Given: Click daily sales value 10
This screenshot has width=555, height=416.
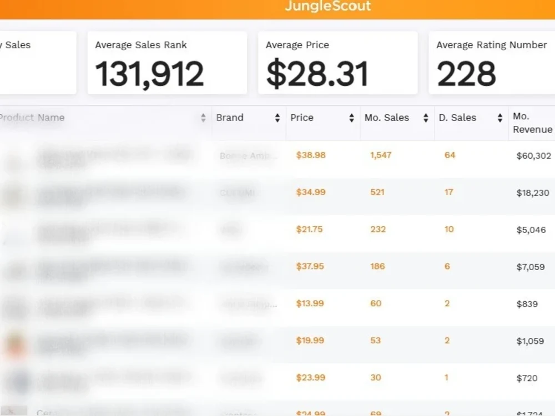Looking at the screenshot, I should tap(449, 230).
